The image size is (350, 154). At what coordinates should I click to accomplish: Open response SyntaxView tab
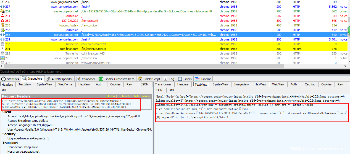pyautogui.click(x=220, y=84)
